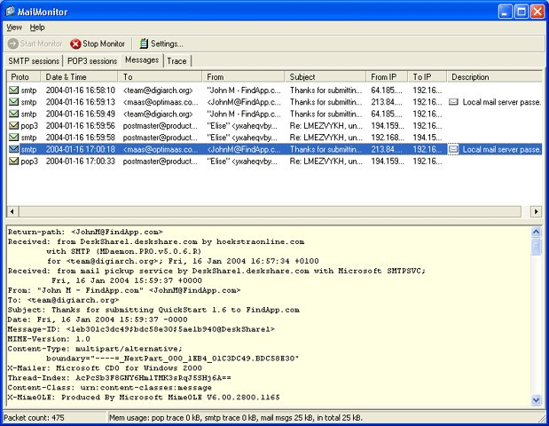
Task: Switch to the POP3 sessions tab
Action: pos(92,61)
